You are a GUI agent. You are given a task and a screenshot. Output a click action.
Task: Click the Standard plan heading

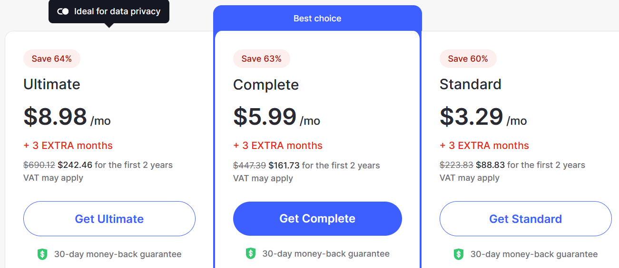[471, 84]
